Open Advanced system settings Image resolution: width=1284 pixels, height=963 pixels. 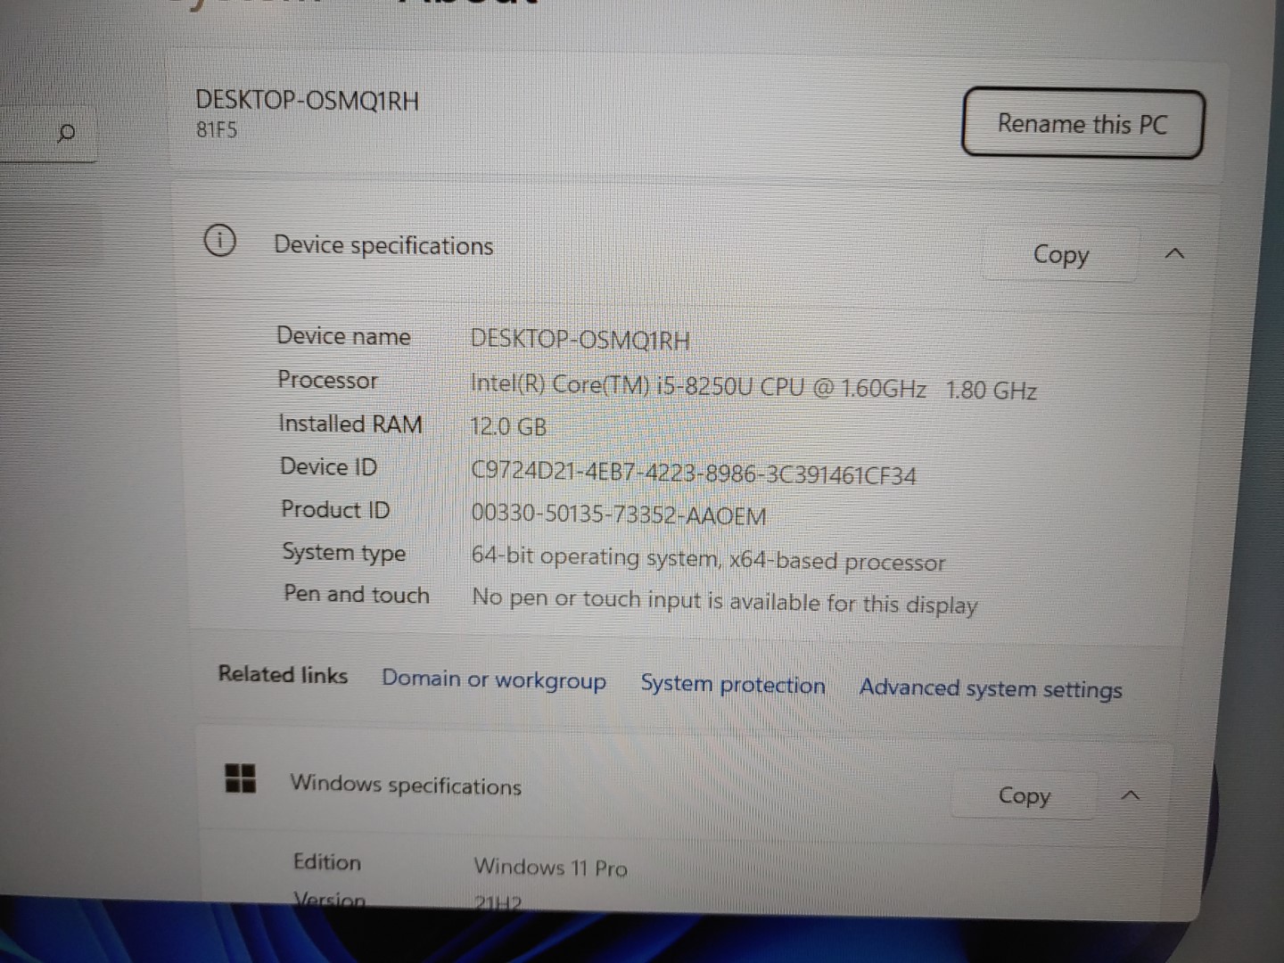[x=991, y=688]
